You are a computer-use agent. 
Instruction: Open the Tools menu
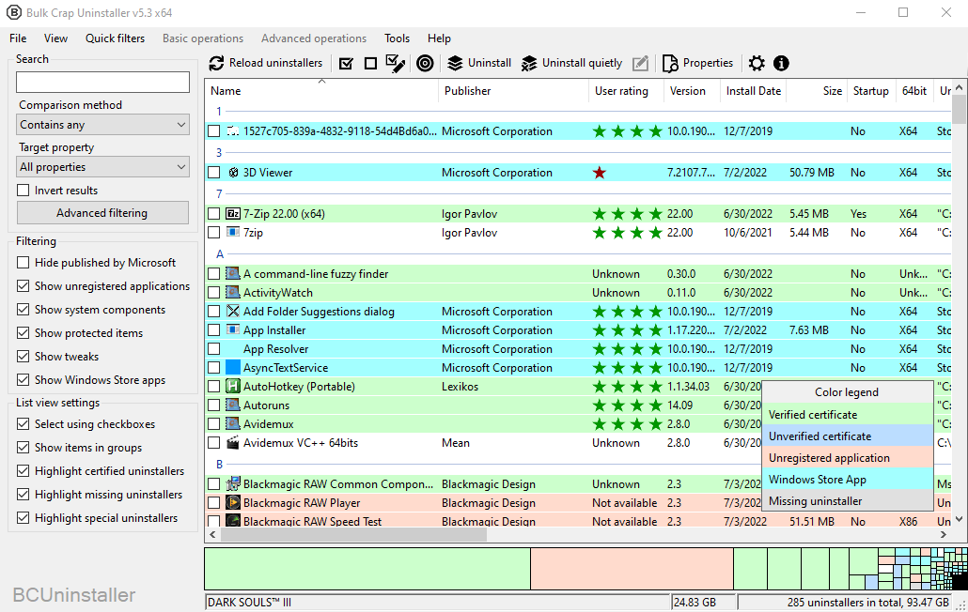[397, 38]
